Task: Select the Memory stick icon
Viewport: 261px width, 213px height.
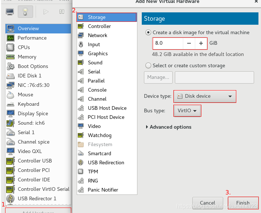Action: (x=10, y=57)
